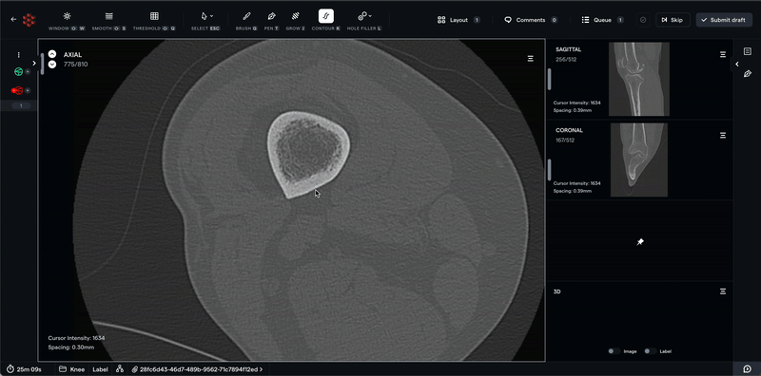Open the dropdown arrow beside Select tool
The width and height of the screenshot is (761, 376).
pos(211,16)
